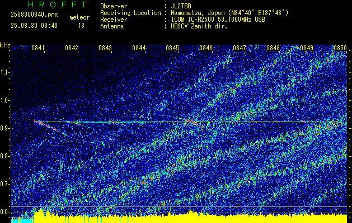Click the 0850 time marker
Viewport: 352px width, 223px height.
340,48
